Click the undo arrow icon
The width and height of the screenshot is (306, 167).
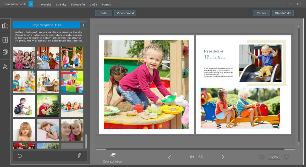click(x=290, y=4)
